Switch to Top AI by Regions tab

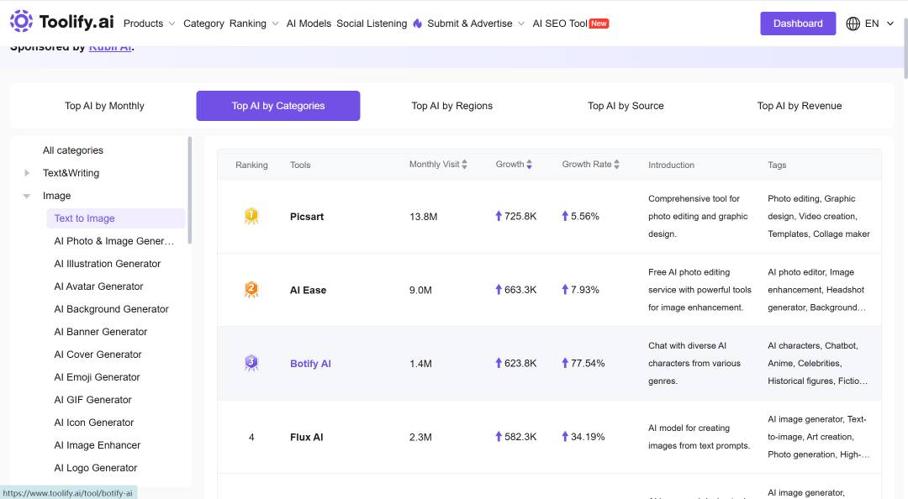(452, 106)
